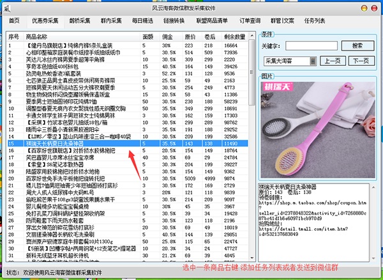Show the 任务列表 tab
This screenshot has width=383, height=280.
314,21
